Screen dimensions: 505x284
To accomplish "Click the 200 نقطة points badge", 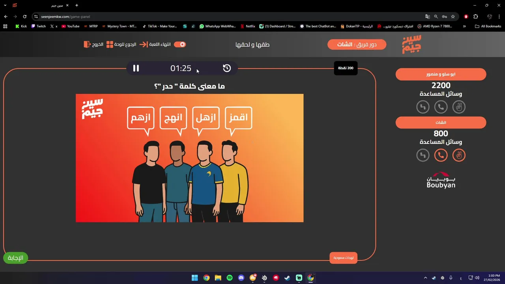I will point(346,68).
